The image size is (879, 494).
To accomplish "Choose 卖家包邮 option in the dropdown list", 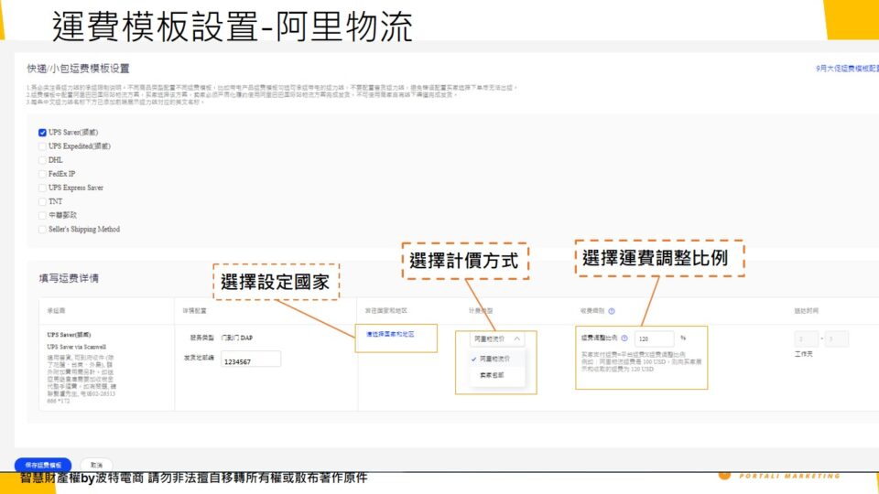I will click(492, 375).
